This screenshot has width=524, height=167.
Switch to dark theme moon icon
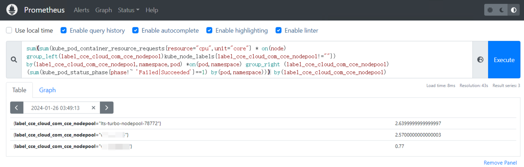click(x=502, y=10)
